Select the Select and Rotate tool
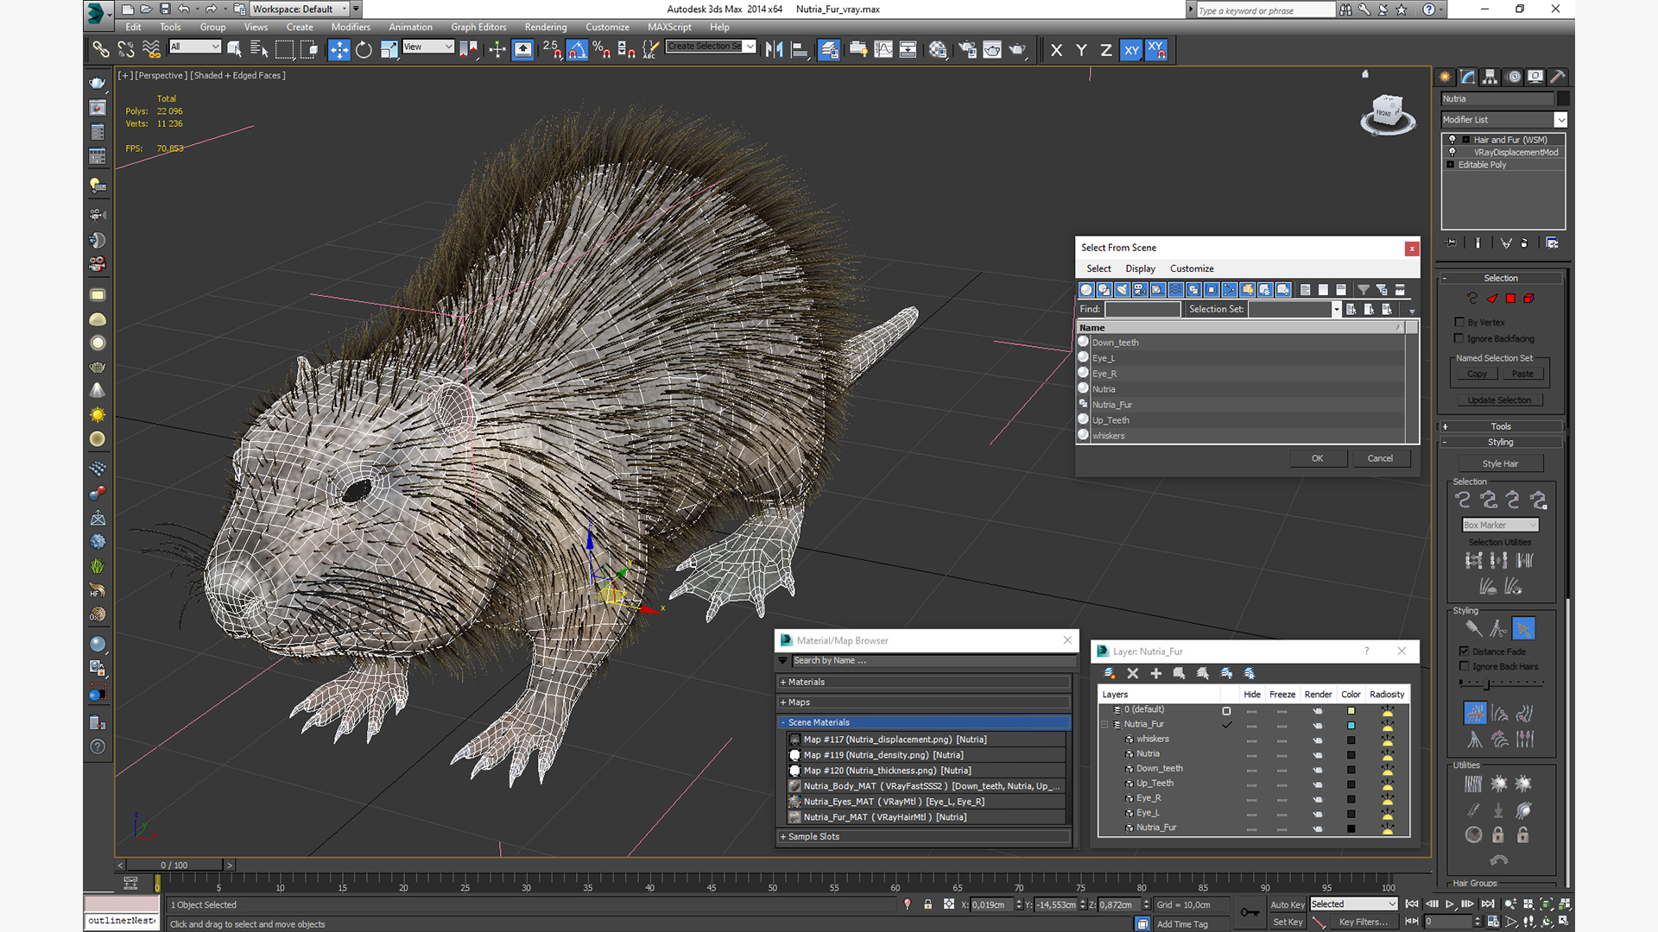Image resolution: width=1658 pixels, height=932 pixels. (364, 50)
